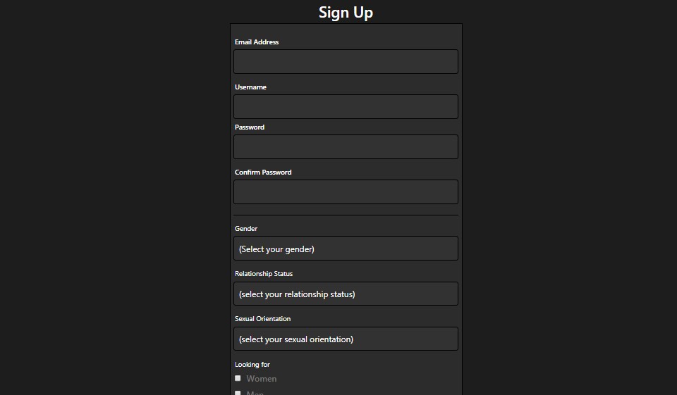Tick the Men checkbox
Image resolution: width=677 pixels, height=395 pixels.
click(x=238, y=393)
